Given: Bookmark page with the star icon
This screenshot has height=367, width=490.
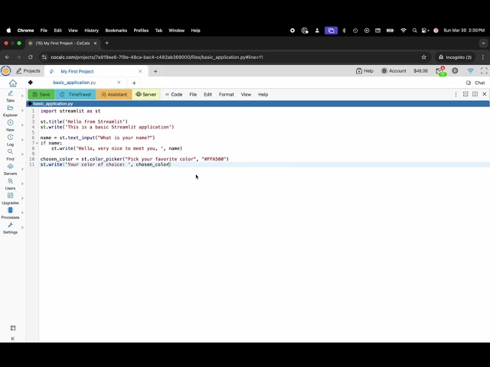Looking at the screenshot, I should coord(423,57).
